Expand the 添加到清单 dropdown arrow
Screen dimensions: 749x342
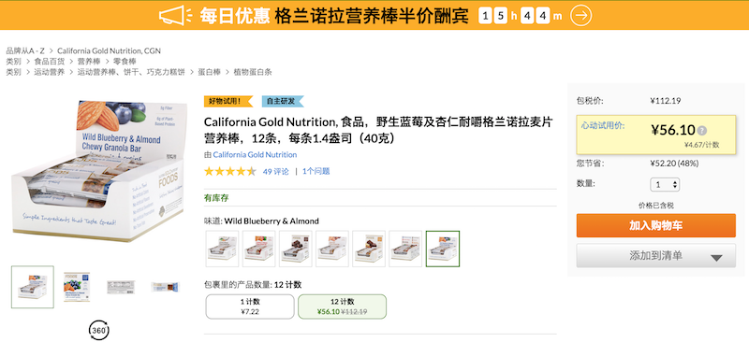716,258
